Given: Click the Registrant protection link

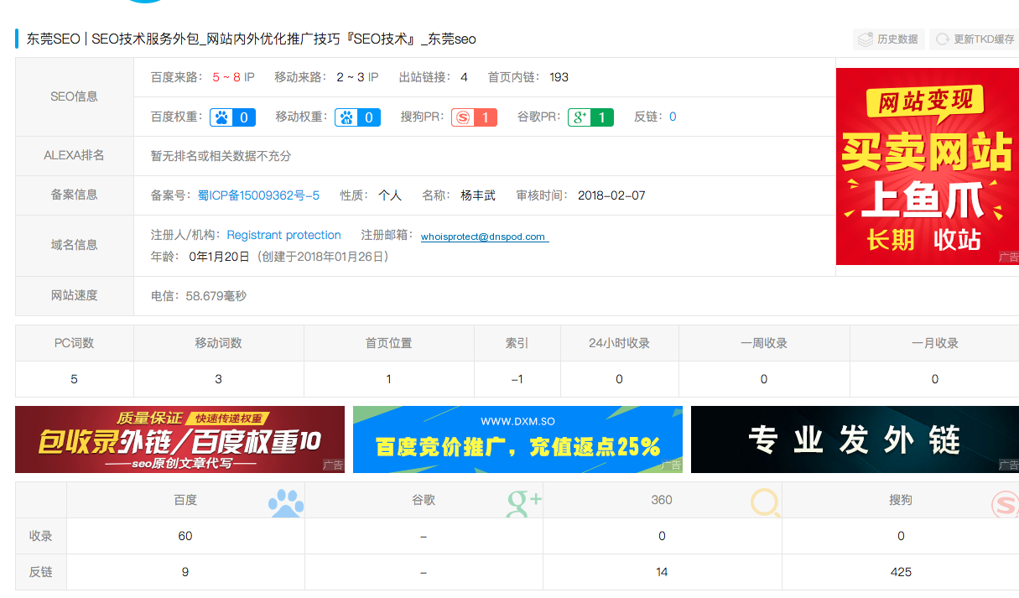Looking at the screenshot, I should [283, 235].
